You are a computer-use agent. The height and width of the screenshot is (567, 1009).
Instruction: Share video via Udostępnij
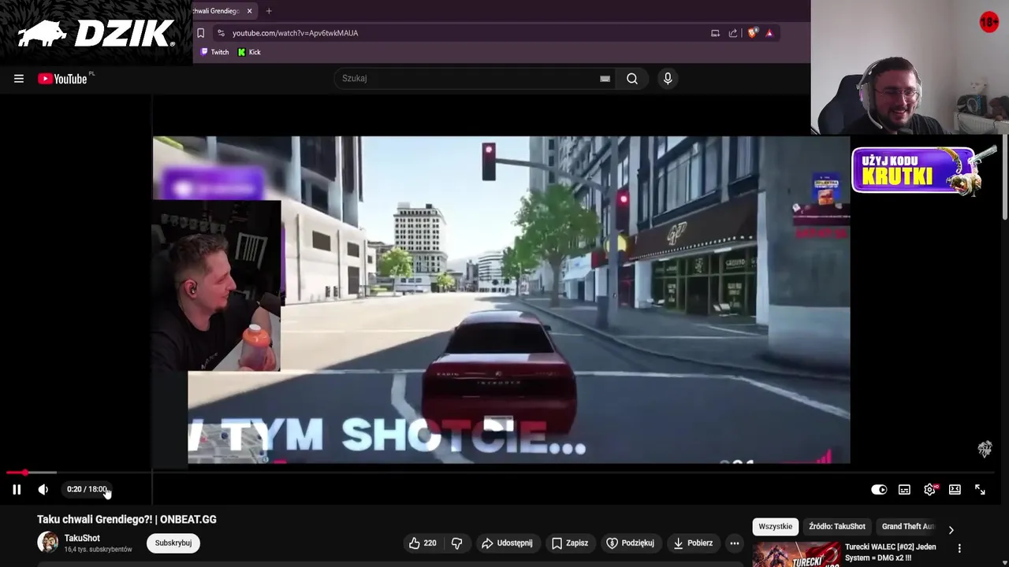pyautogui.click(x=507, y=543)
